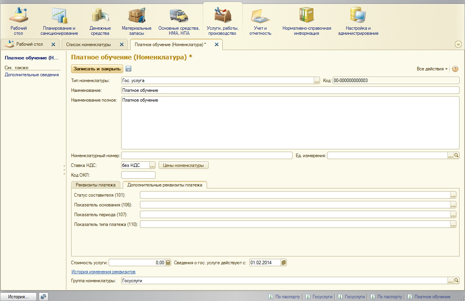Screen dimensions: 465x301
Task: Open Настройка и администрирование section
Action: point(358,22)
